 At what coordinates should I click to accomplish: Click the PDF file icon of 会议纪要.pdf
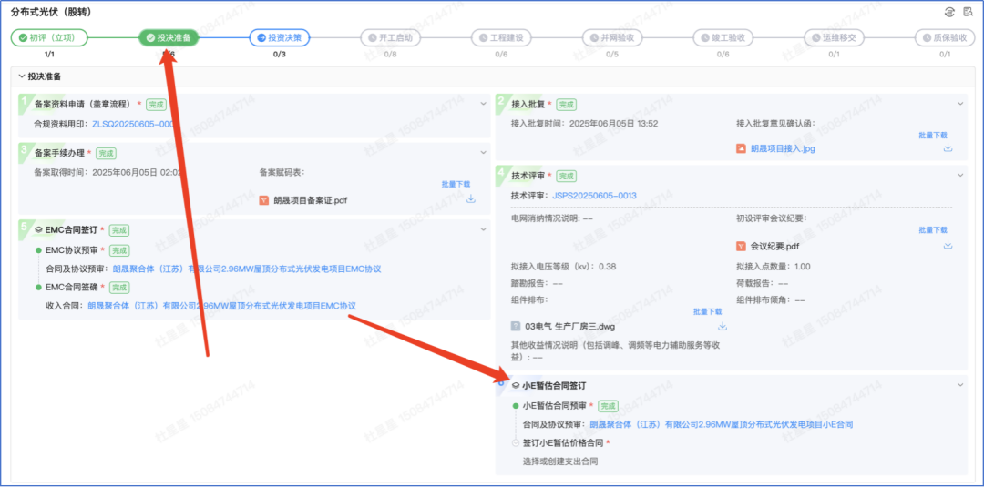tap(742, 246)
